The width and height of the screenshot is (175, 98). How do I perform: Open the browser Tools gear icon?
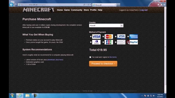pos(164,5)
